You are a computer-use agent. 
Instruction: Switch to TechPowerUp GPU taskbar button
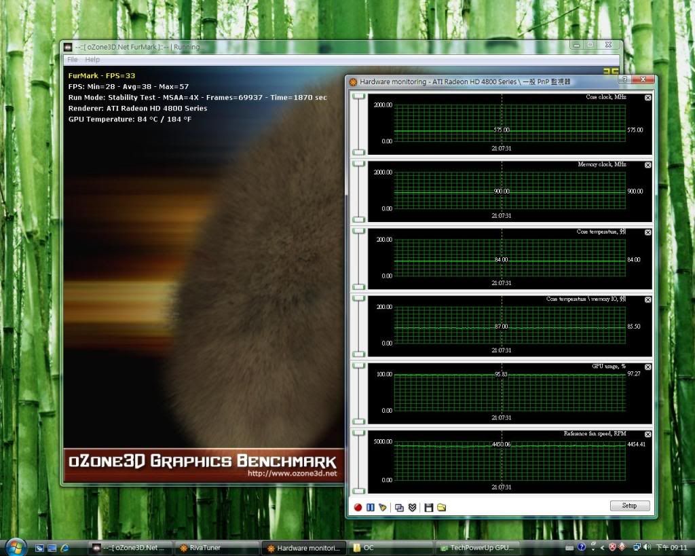coord(477,548)
